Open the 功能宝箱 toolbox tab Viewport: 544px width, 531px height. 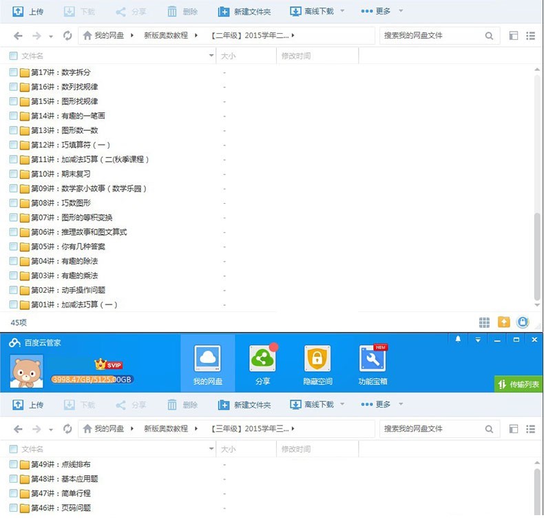pyautogui.click(x=373, y=364)
